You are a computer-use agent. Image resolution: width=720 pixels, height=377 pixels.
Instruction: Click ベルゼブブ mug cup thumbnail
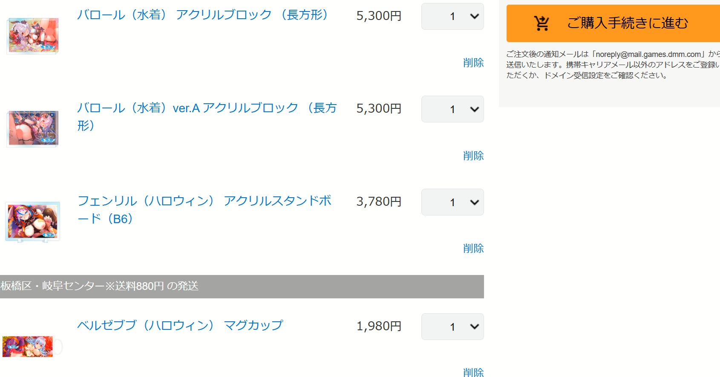[28, 346]
